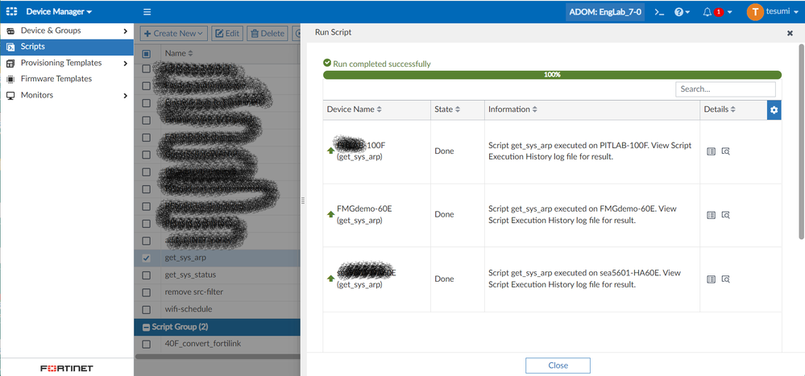Click the Edit button in scripts toolbar
This screenshot has width=805, height=376.
(226, 33)
